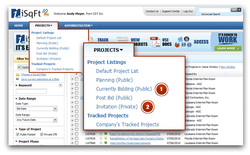Click the green checkmark Apply filter button
Image resolution: width=250 pixels, height=155 pixels.
[23, 67]
